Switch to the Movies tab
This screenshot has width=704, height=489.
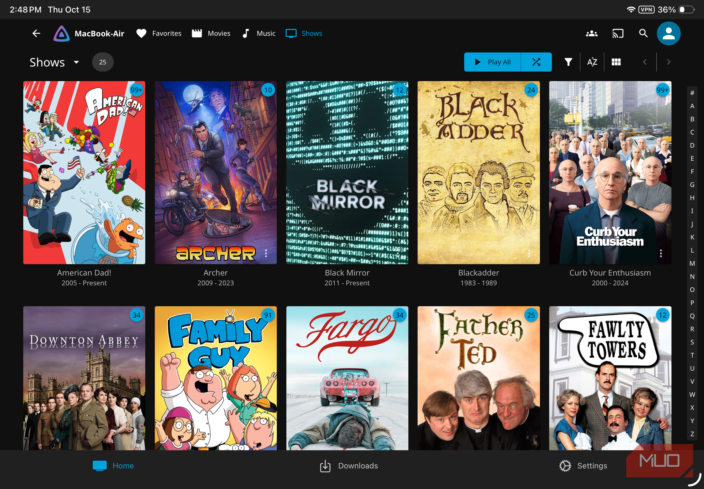[211, 33]
